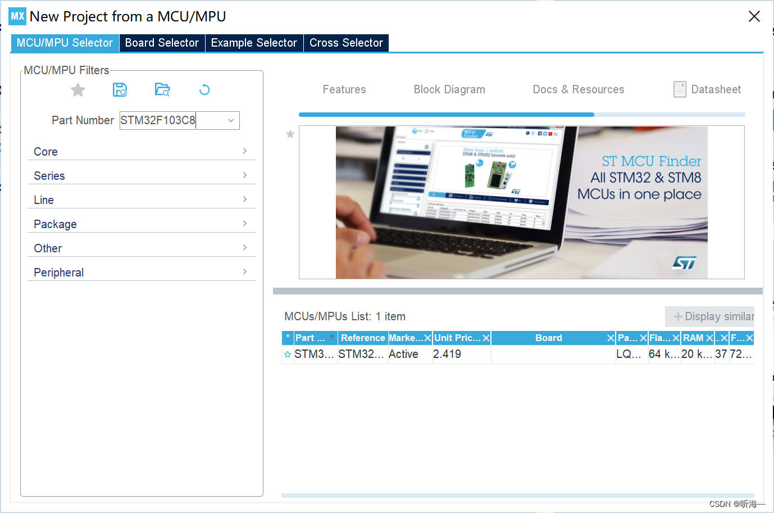Sort by the Reference column header
Image resolution: width=774 pixels, height=513 pixels.
pos(363,338)
